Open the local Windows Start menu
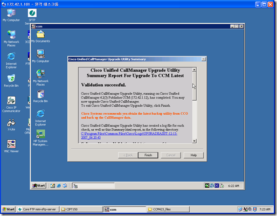Viewport: 277px width, 216px height. pos(9,209)
